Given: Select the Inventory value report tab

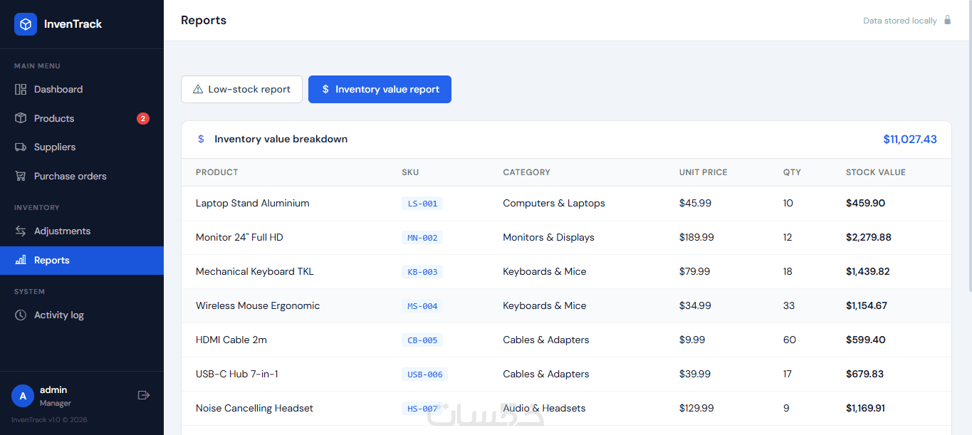Looking at the screenshot, I should (380, 90).
